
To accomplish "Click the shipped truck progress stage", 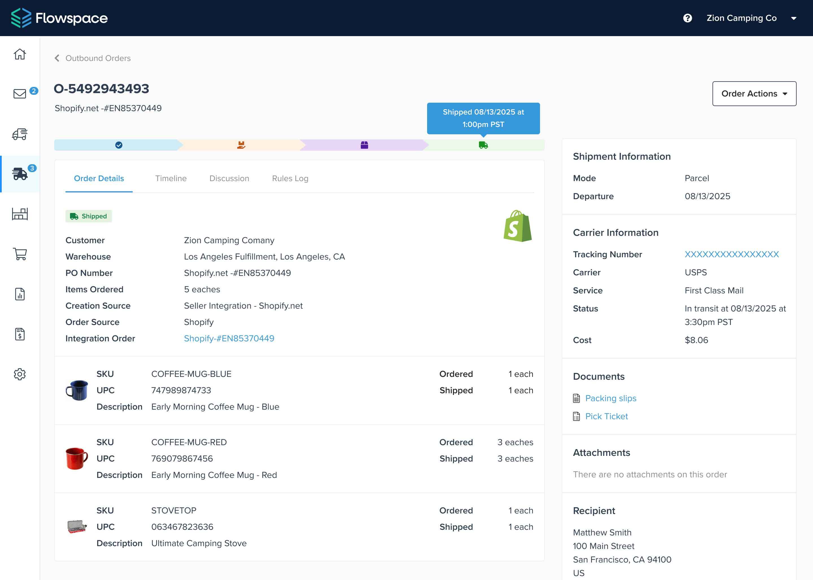I will tap(483, 145).
